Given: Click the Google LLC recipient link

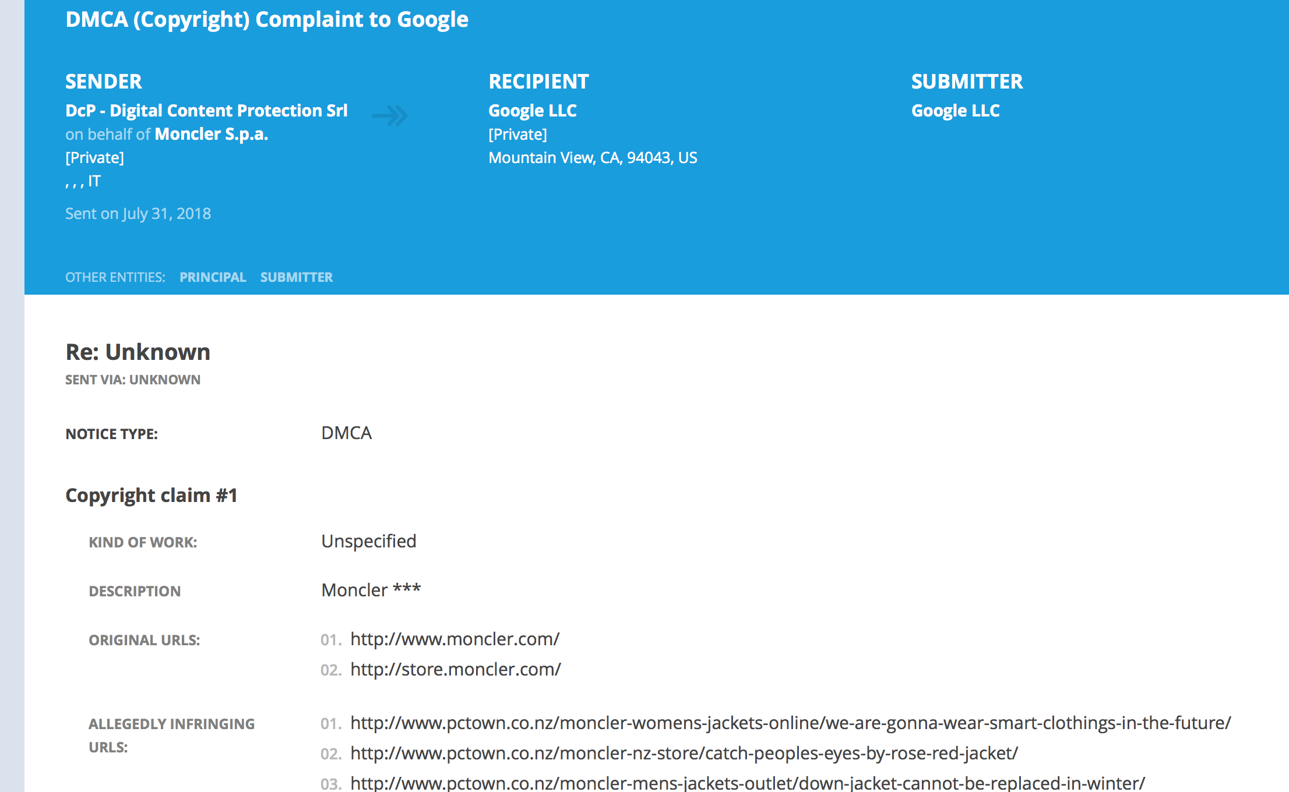Looking at the screenshot, I should point(532,111).
